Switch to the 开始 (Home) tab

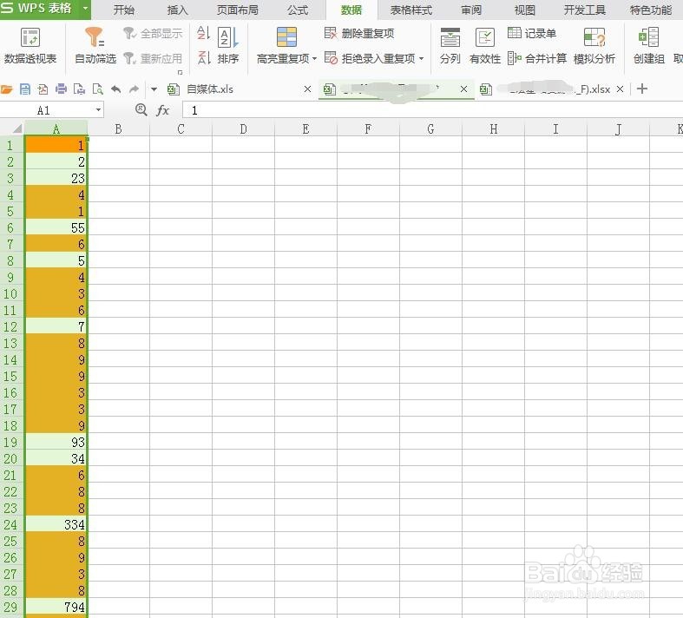pos(124,10)
